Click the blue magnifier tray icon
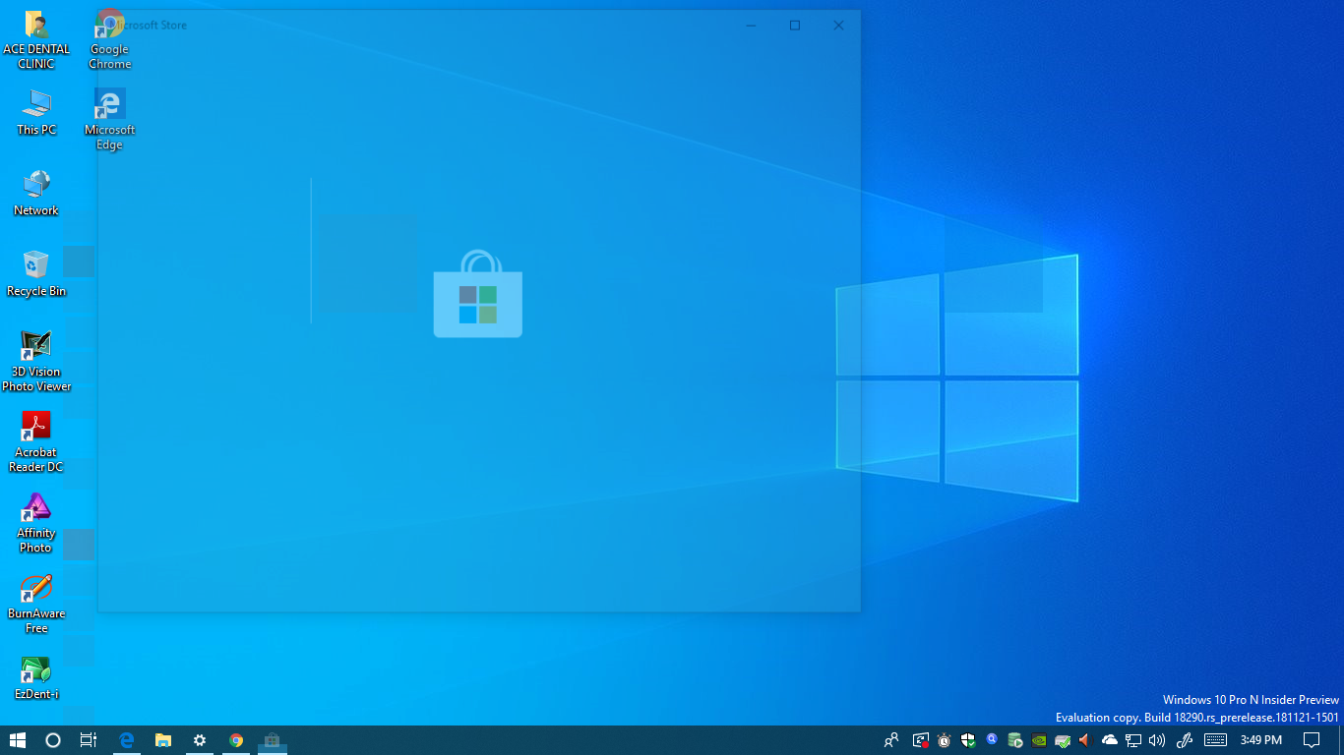The width and height of the screenshot is (1344, 755). 992,740
